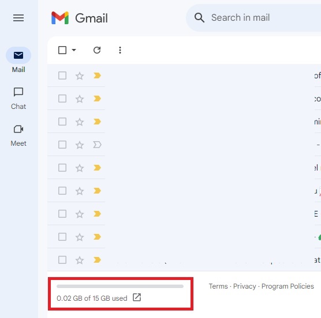Click the search magnifier icon

click(199, 17)
